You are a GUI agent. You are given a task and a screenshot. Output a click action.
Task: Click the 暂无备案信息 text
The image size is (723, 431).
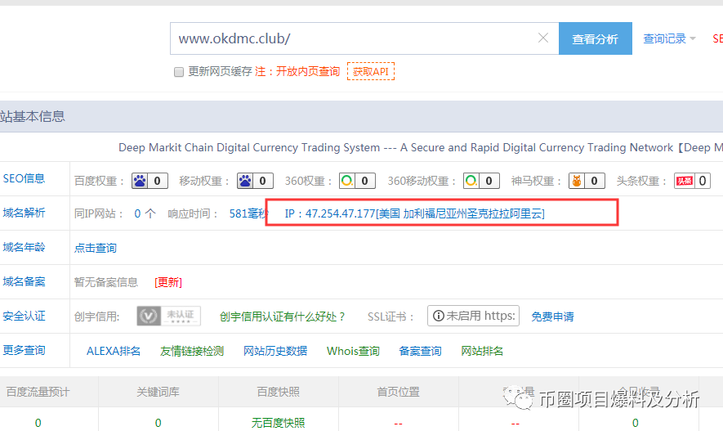(106, 282)
